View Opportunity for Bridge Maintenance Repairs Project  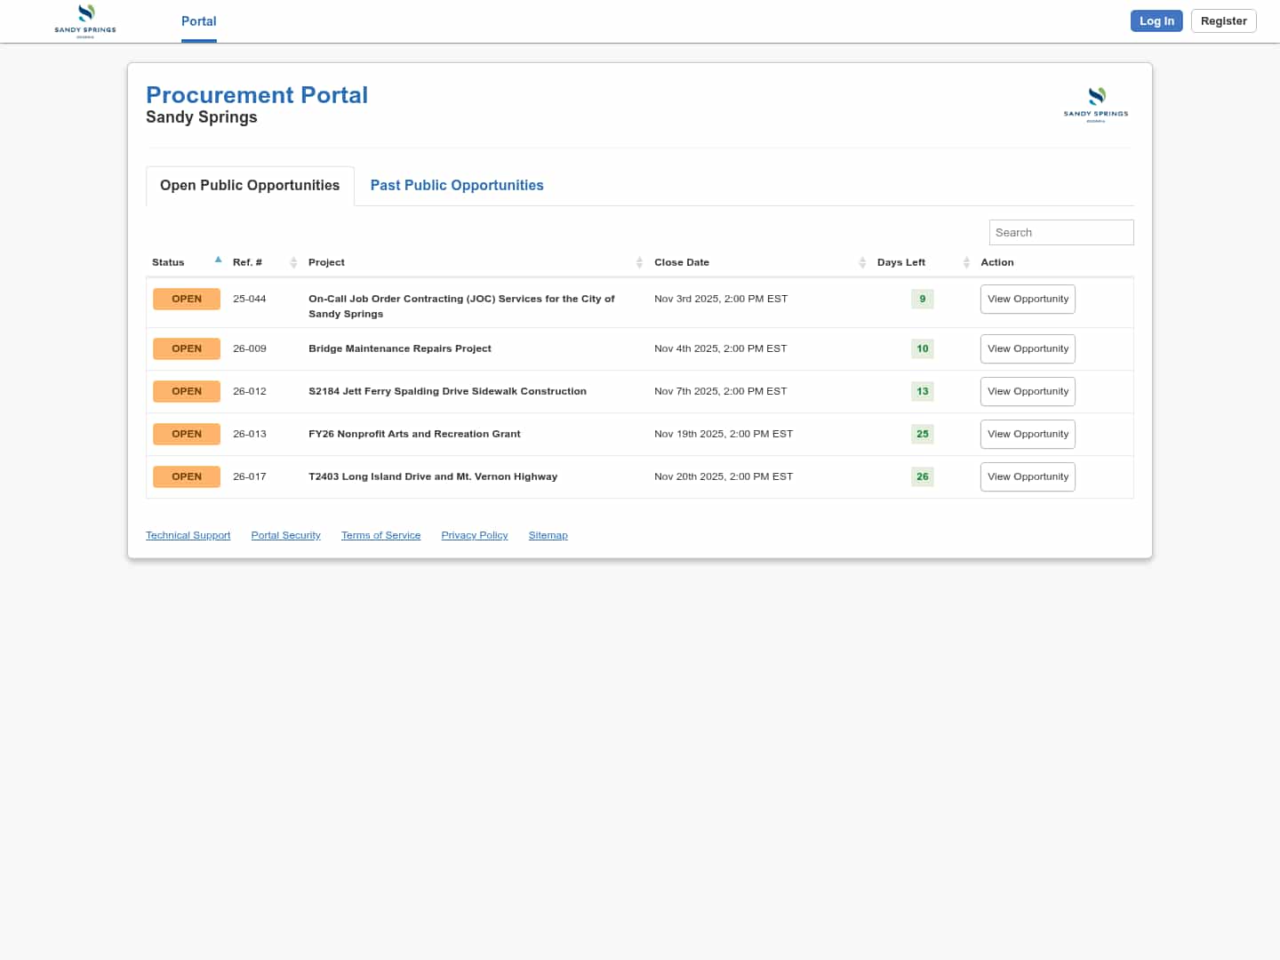1028,348
